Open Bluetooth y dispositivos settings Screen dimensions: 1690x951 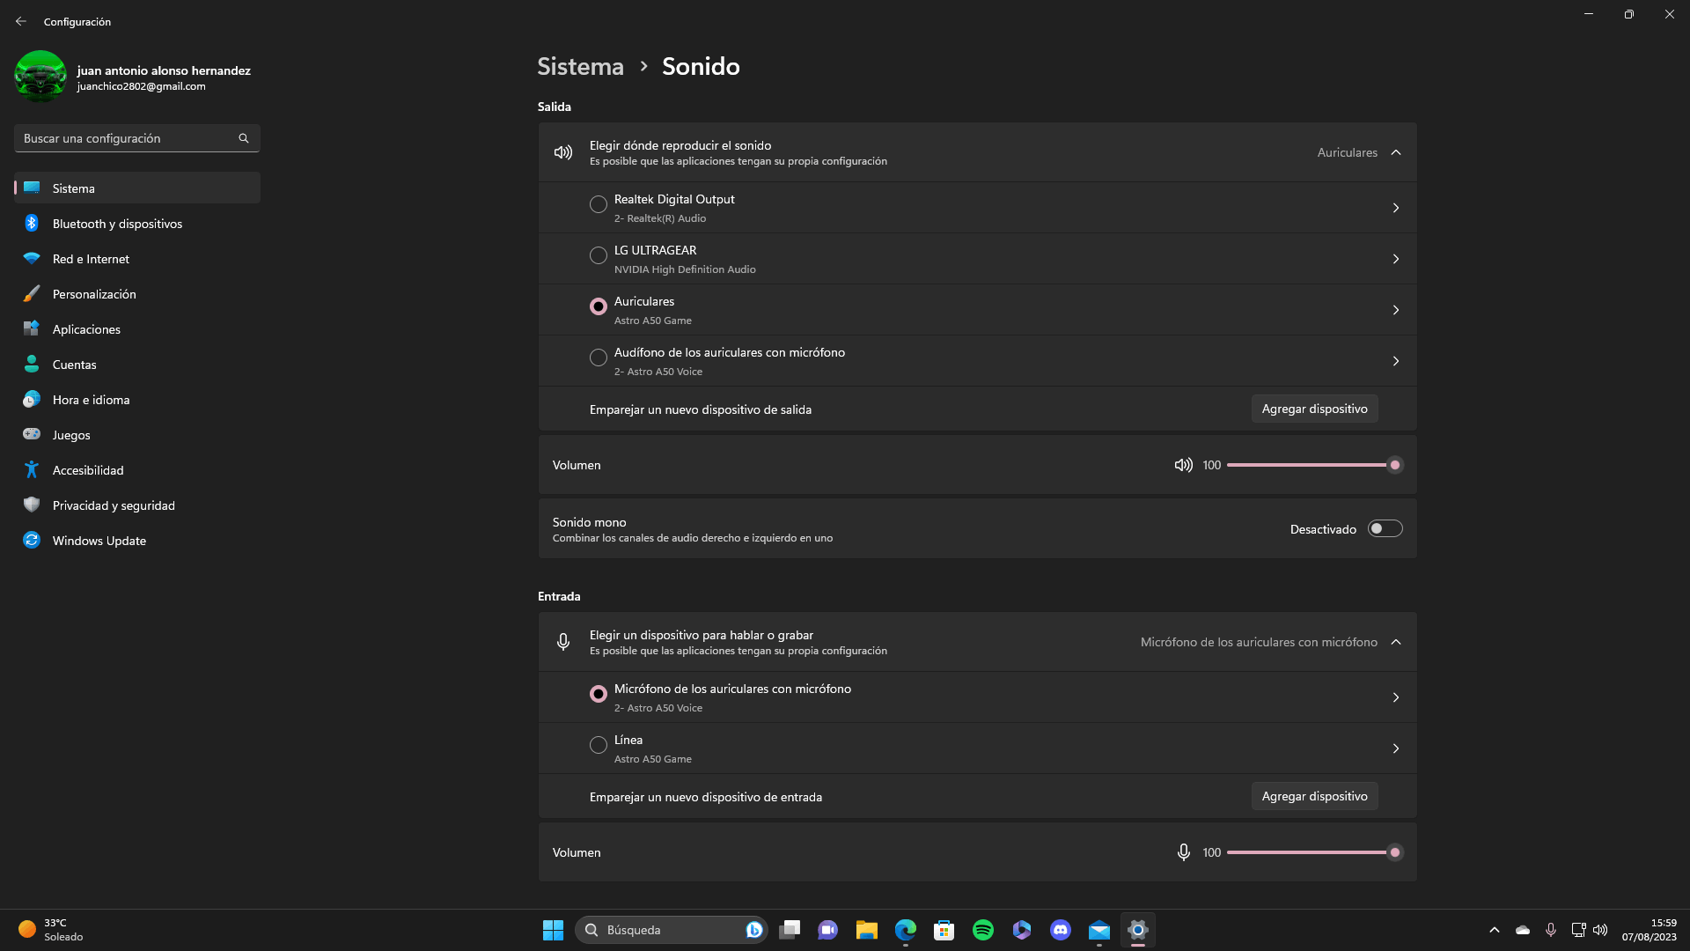pos(117,224)
